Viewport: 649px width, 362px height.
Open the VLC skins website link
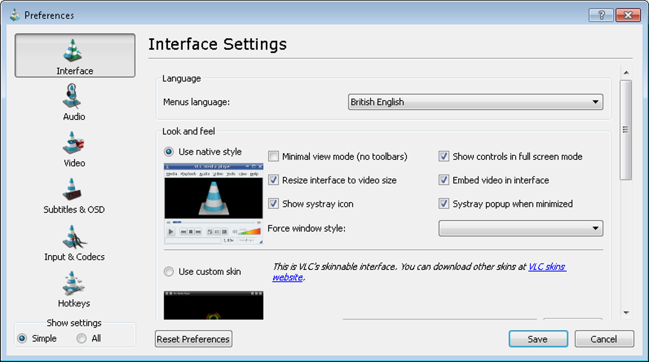pos(547,267)
